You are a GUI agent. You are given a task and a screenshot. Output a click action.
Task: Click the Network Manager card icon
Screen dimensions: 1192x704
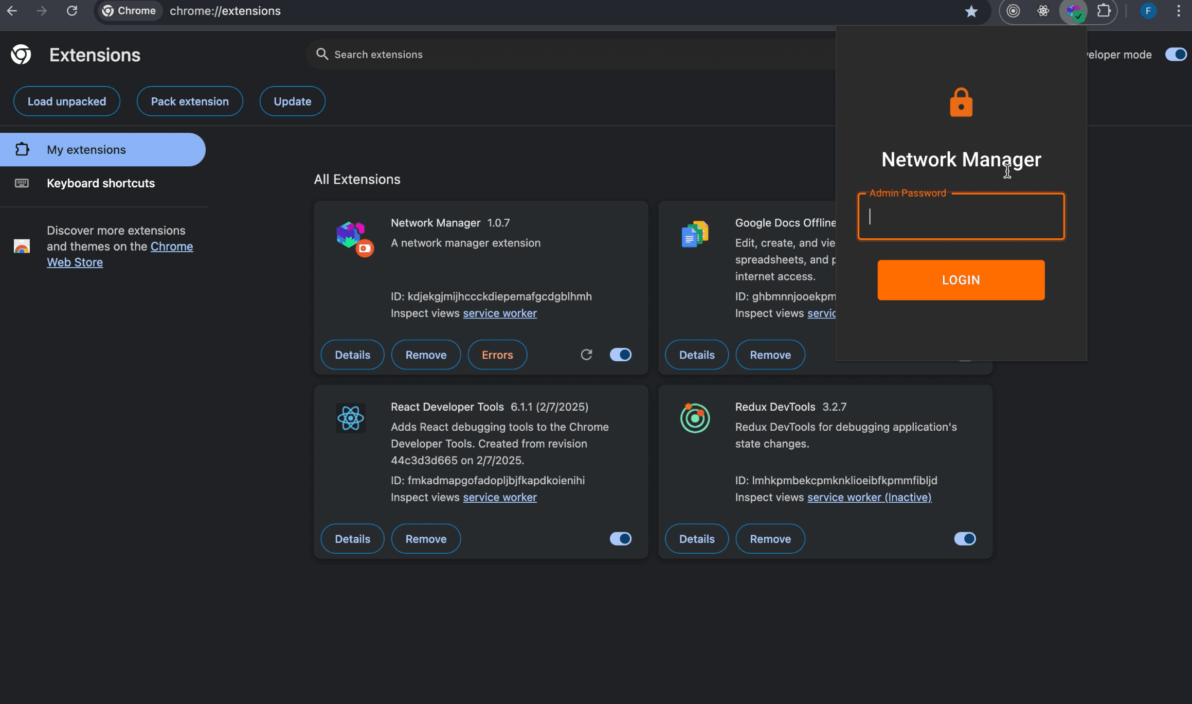[354, 239]
